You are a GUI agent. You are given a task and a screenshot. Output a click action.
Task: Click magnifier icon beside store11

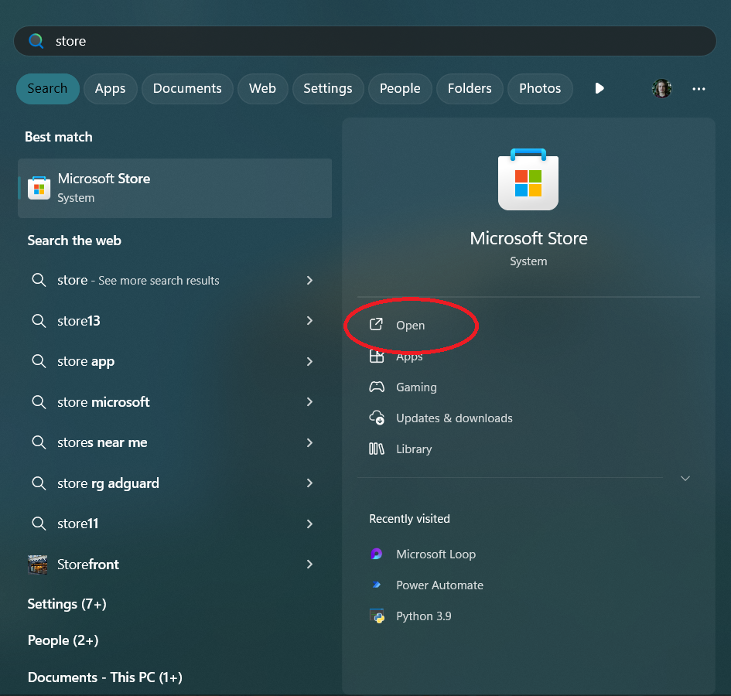39,524
